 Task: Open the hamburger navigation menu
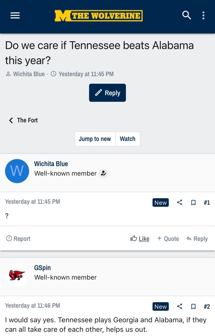(x=15, y=15)
